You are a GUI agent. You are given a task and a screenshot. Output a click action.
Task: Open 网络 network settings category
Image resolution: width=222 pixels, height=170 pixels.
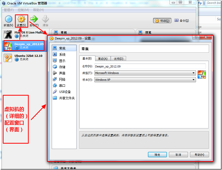click(x=64, y=79)
